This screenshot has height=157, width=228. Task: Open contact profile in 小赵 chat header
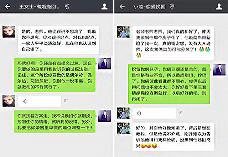(219, 6)
